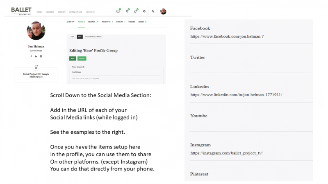Open the FRIENDS item in the top navigation
The image size is (328, 184).
click(62, 12)
